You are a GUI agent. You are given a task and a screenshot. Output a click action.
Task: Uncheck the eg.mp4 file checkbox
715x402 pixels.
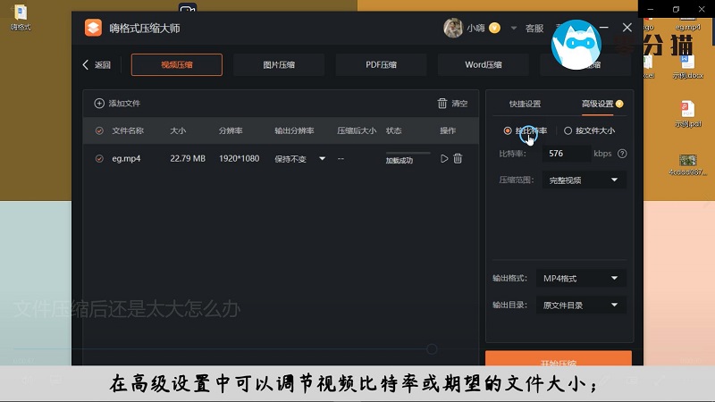point(99,158)
